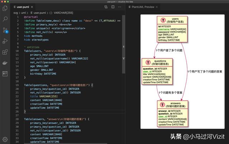Viewport: 229px width, 144px height.
Task: Click 'title VARCHAR[255]' on line 22
Action: click(x=44, y=96)
